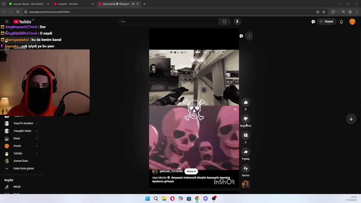361x203 pixels.
Task: Dislike the Short (Beğenme)
Action: pos(246,119)
